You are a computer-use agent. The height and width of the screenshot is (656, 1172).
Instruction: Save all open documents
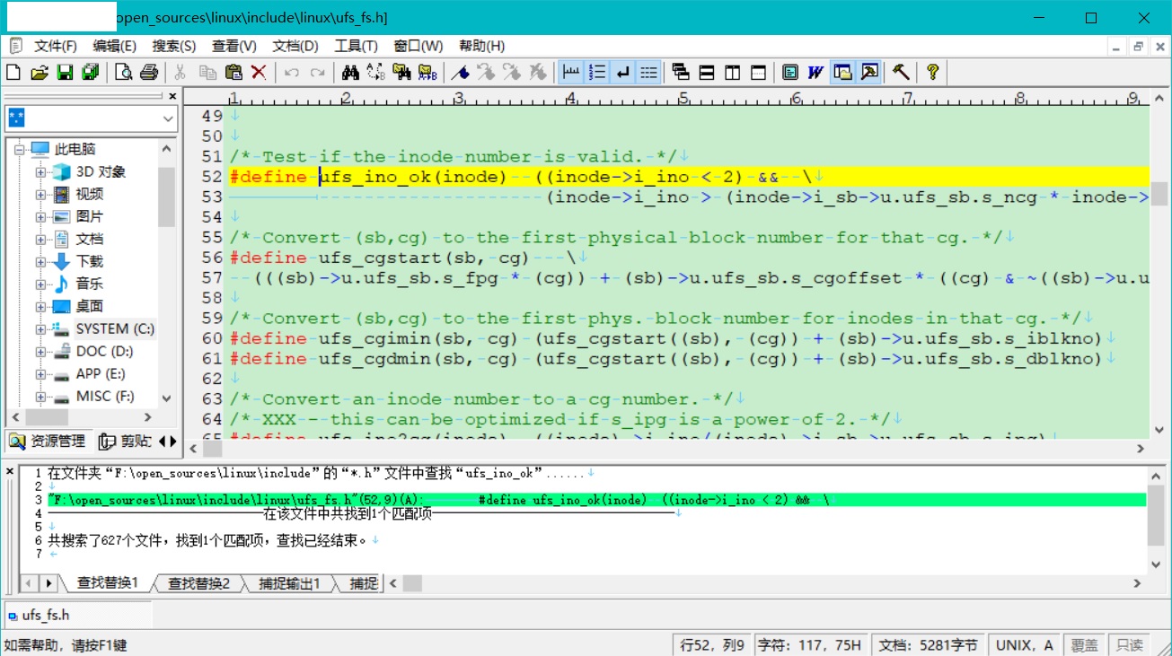(x=89, y=72)
